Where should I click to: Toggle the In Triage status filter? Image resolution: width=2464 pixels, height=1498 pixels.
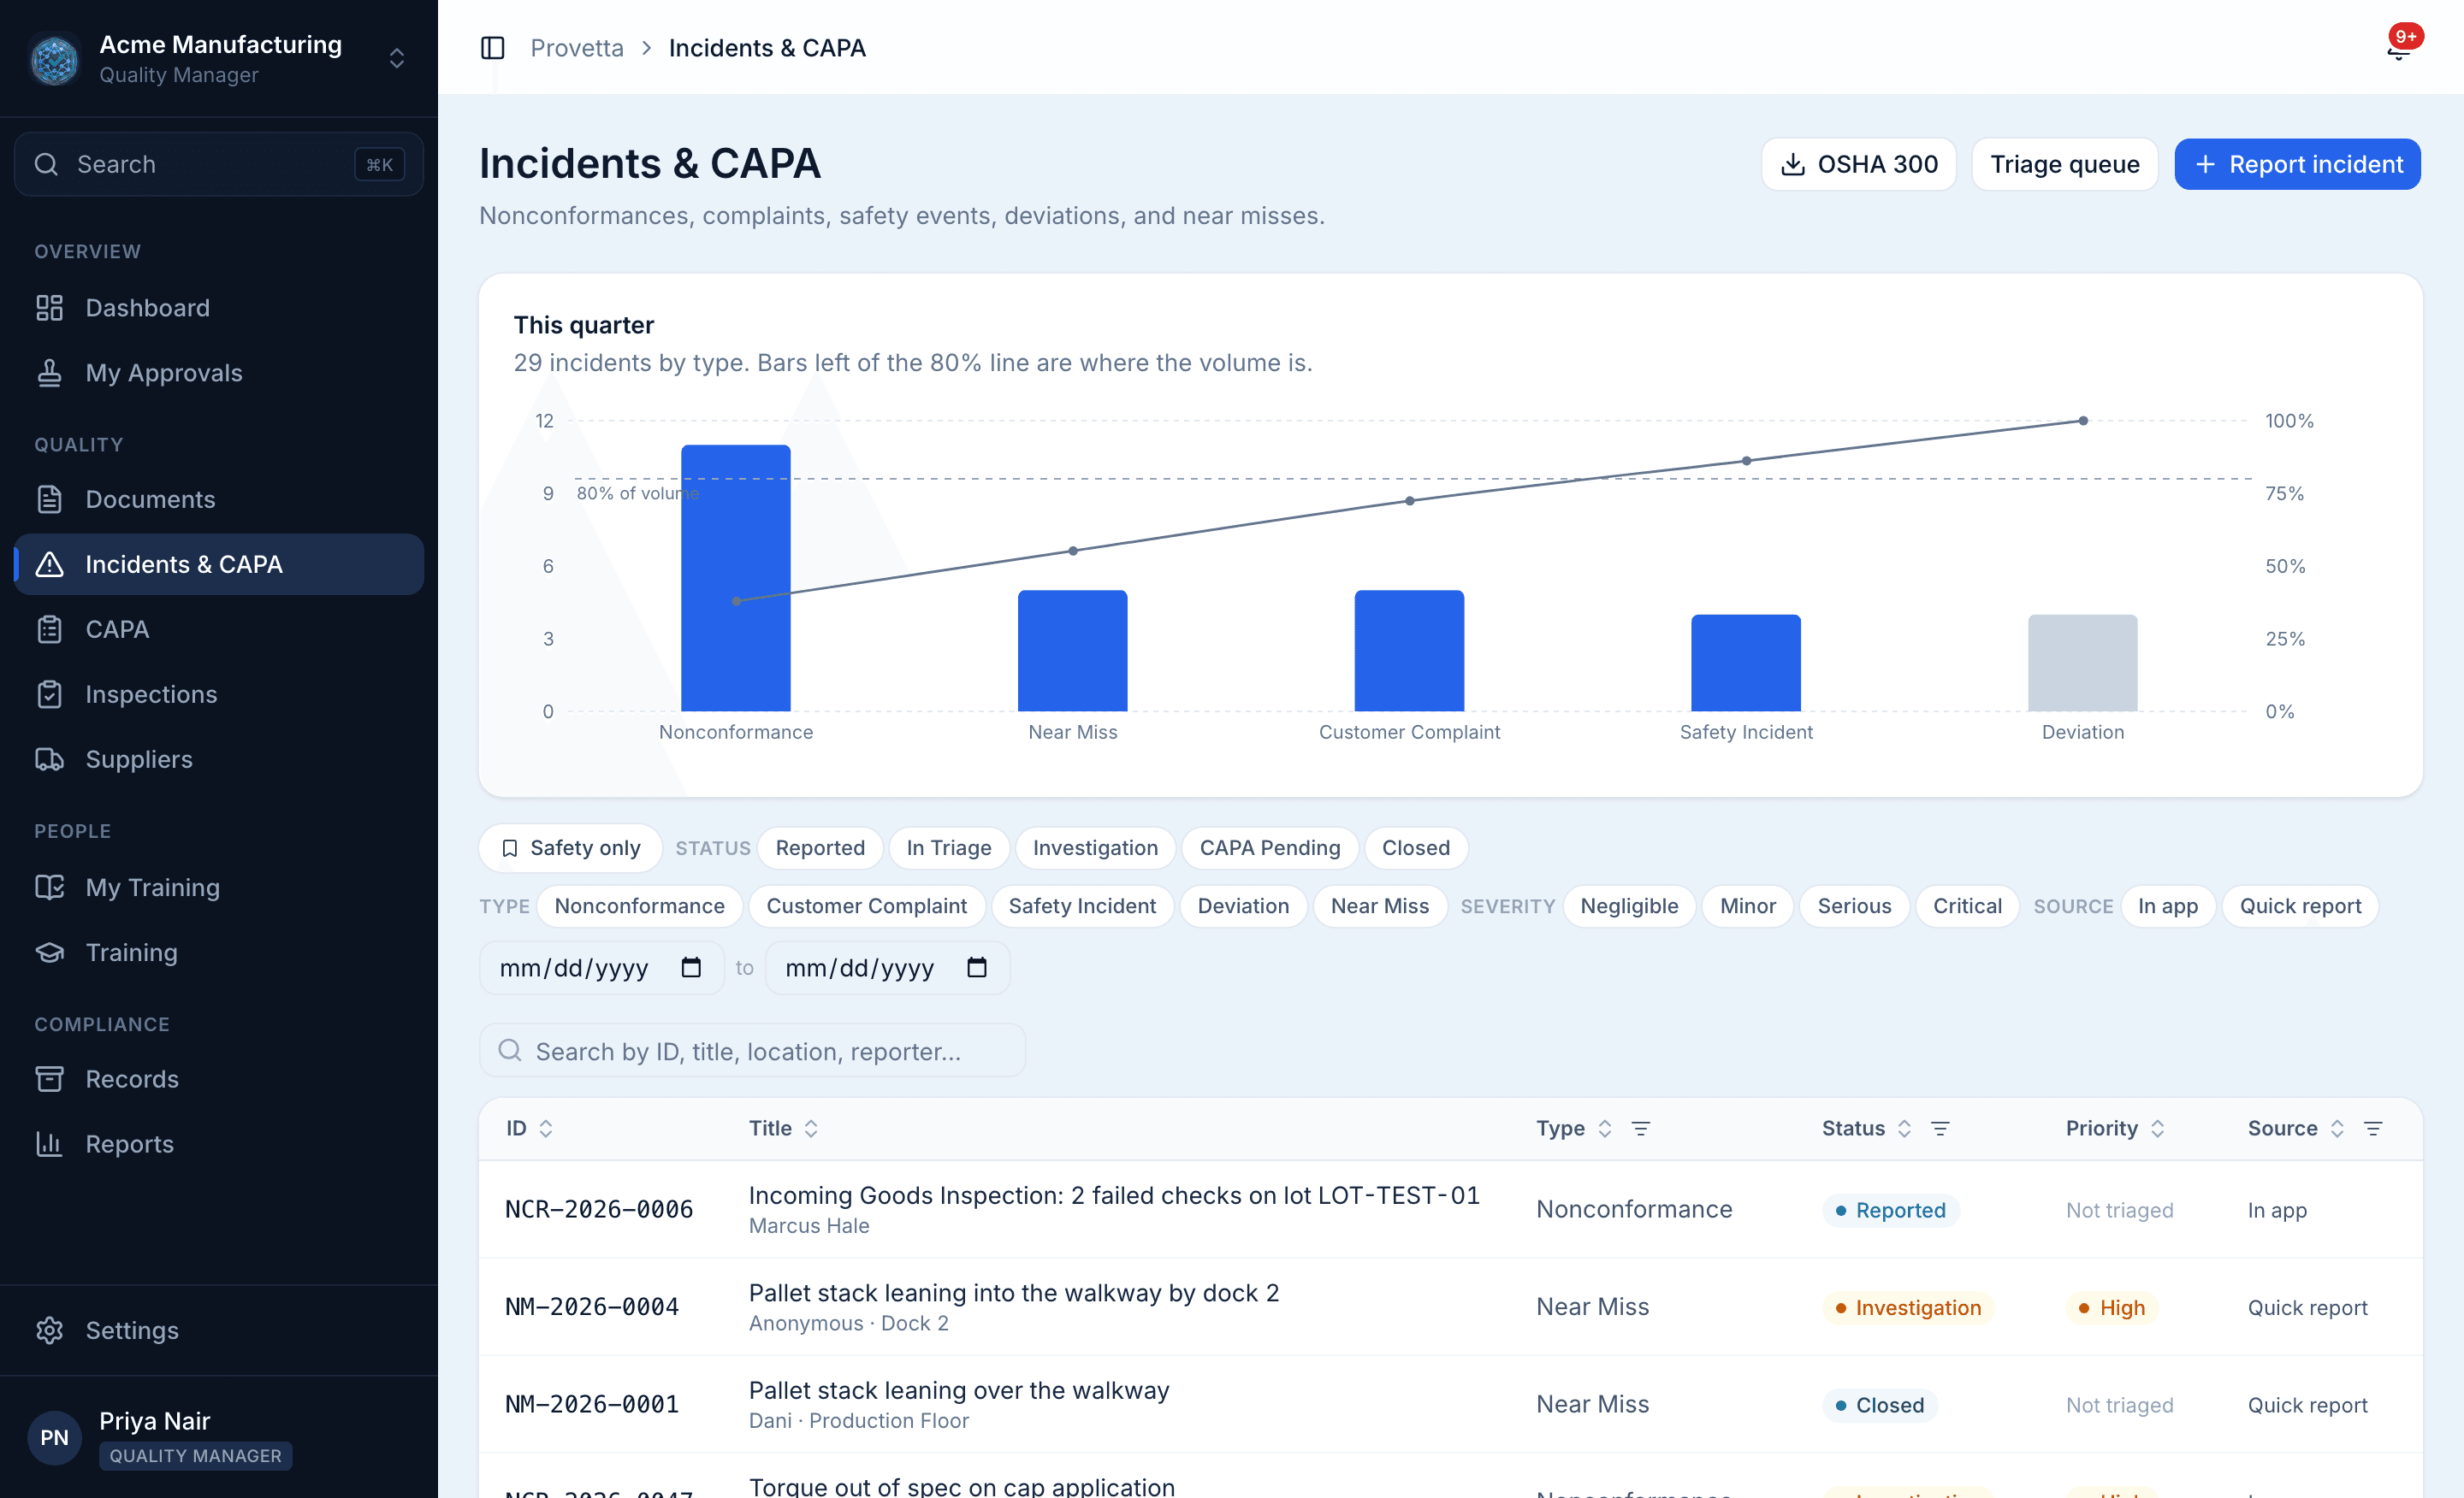click(948, 847)
